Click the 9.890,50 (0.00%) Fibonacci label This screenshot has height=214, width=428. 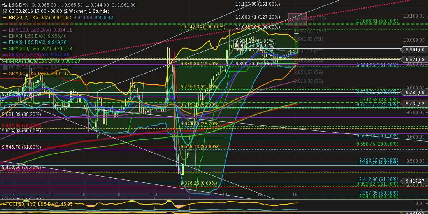[254, 63]
